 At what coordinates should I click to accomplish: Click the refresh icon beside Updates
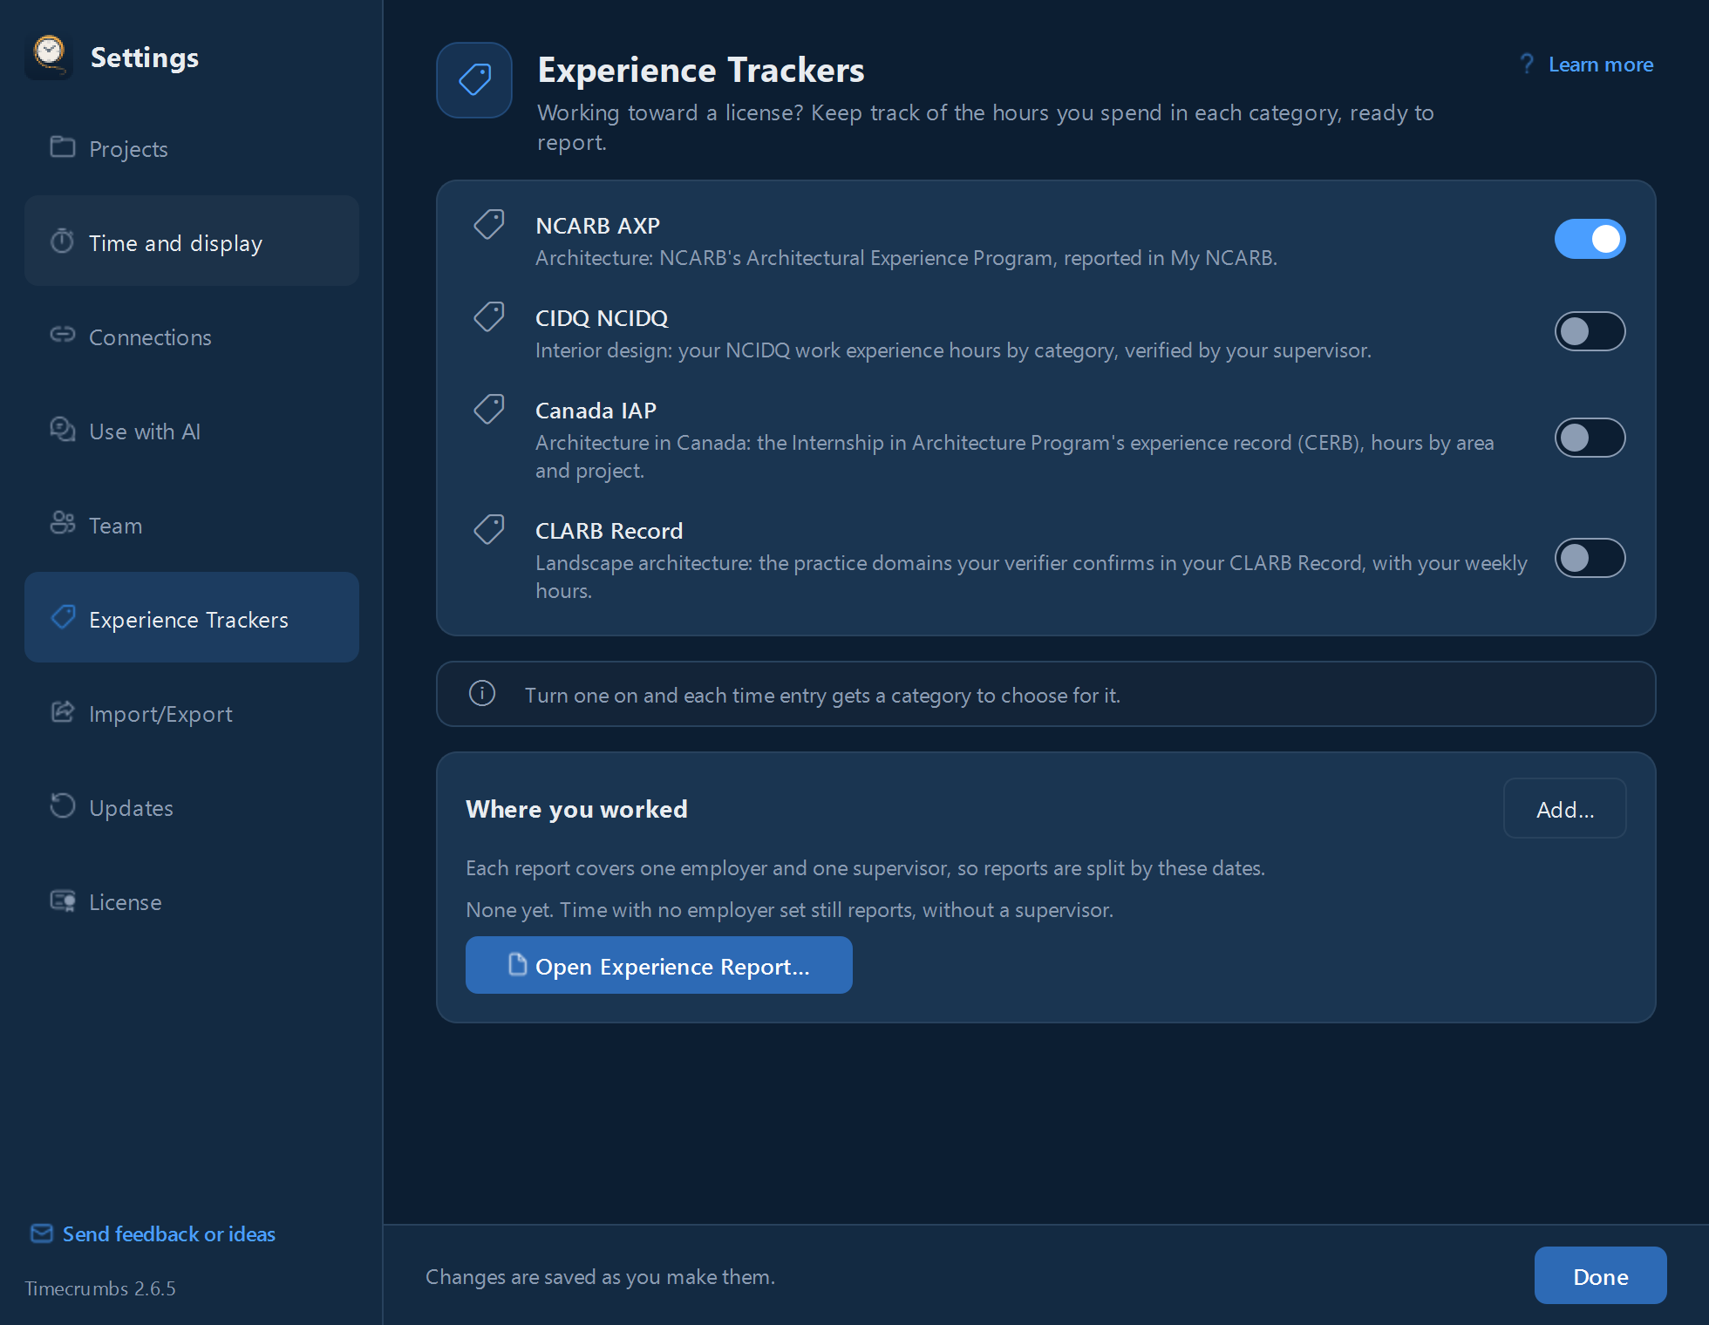point(62,805)
